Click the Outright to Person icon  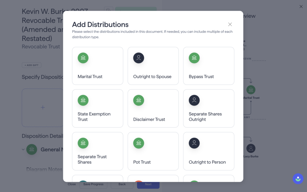pos(194,143)
